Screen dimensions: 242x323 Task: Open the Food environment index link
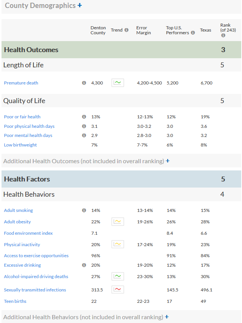(28, 233)
